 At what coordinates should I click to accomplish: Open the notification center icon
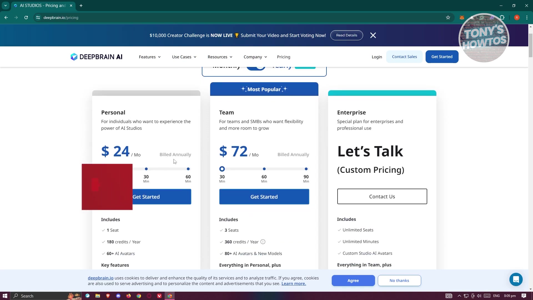[x=524, y=296]
